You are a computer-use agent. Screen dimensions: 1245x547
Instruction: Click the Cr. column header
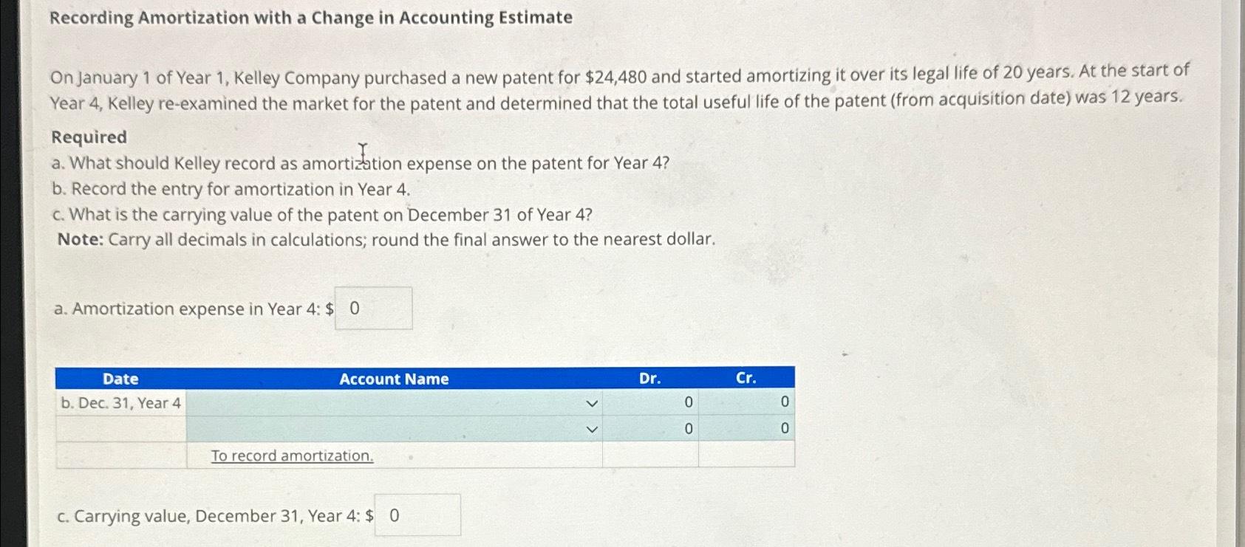tap(745, 379)
